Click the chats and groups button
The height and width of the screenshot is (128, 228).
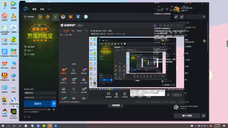(187, 116)
